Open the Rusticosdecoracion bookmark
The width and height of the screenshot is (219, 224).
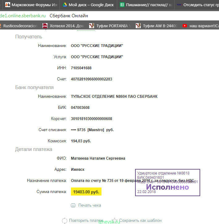pos(19,26)
